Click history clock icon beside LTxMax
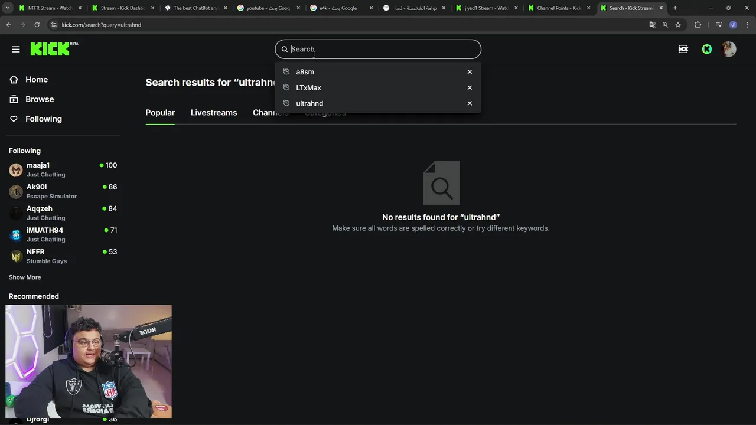The image size is (756, 425). (286, 87)
